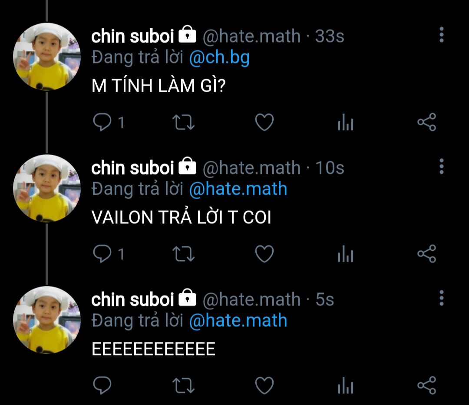Like the "EEEEEEEEEEEE" tweet
The width and height of the screenshot is (469, 405).
point(264,385)
